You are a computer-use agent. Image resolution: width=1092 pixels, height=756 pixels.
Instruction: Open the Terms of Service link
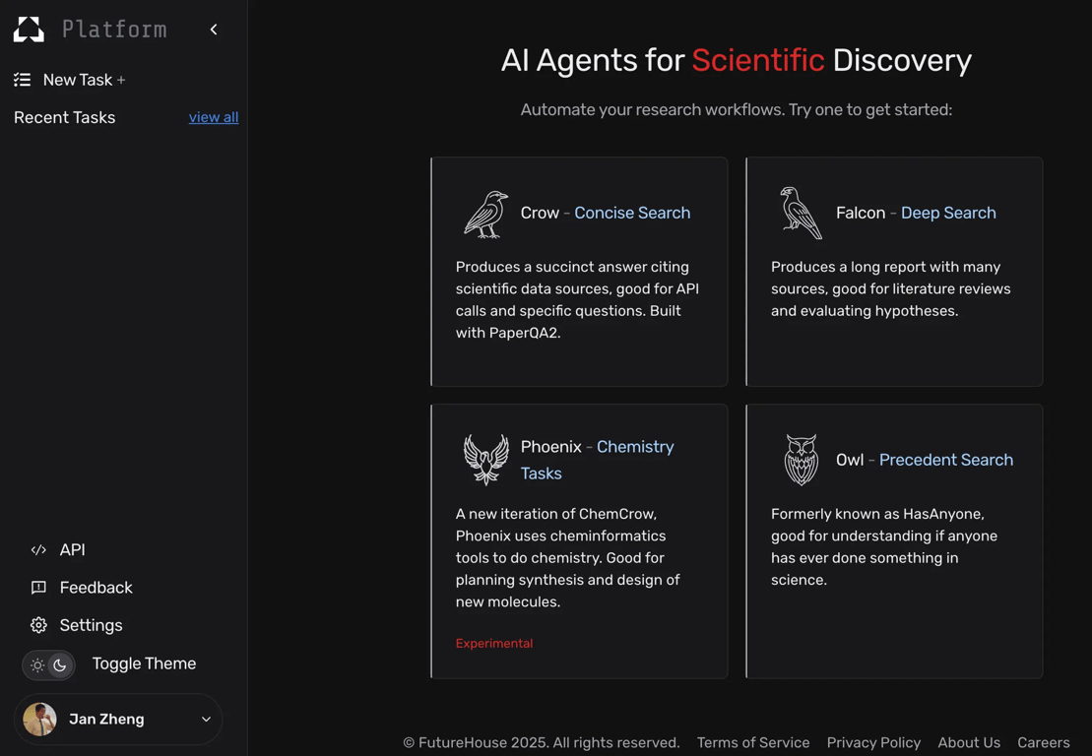coord(753,743)
